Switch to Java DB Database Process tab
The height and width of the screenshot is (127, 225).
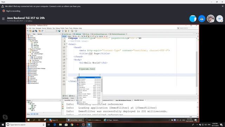123,100
